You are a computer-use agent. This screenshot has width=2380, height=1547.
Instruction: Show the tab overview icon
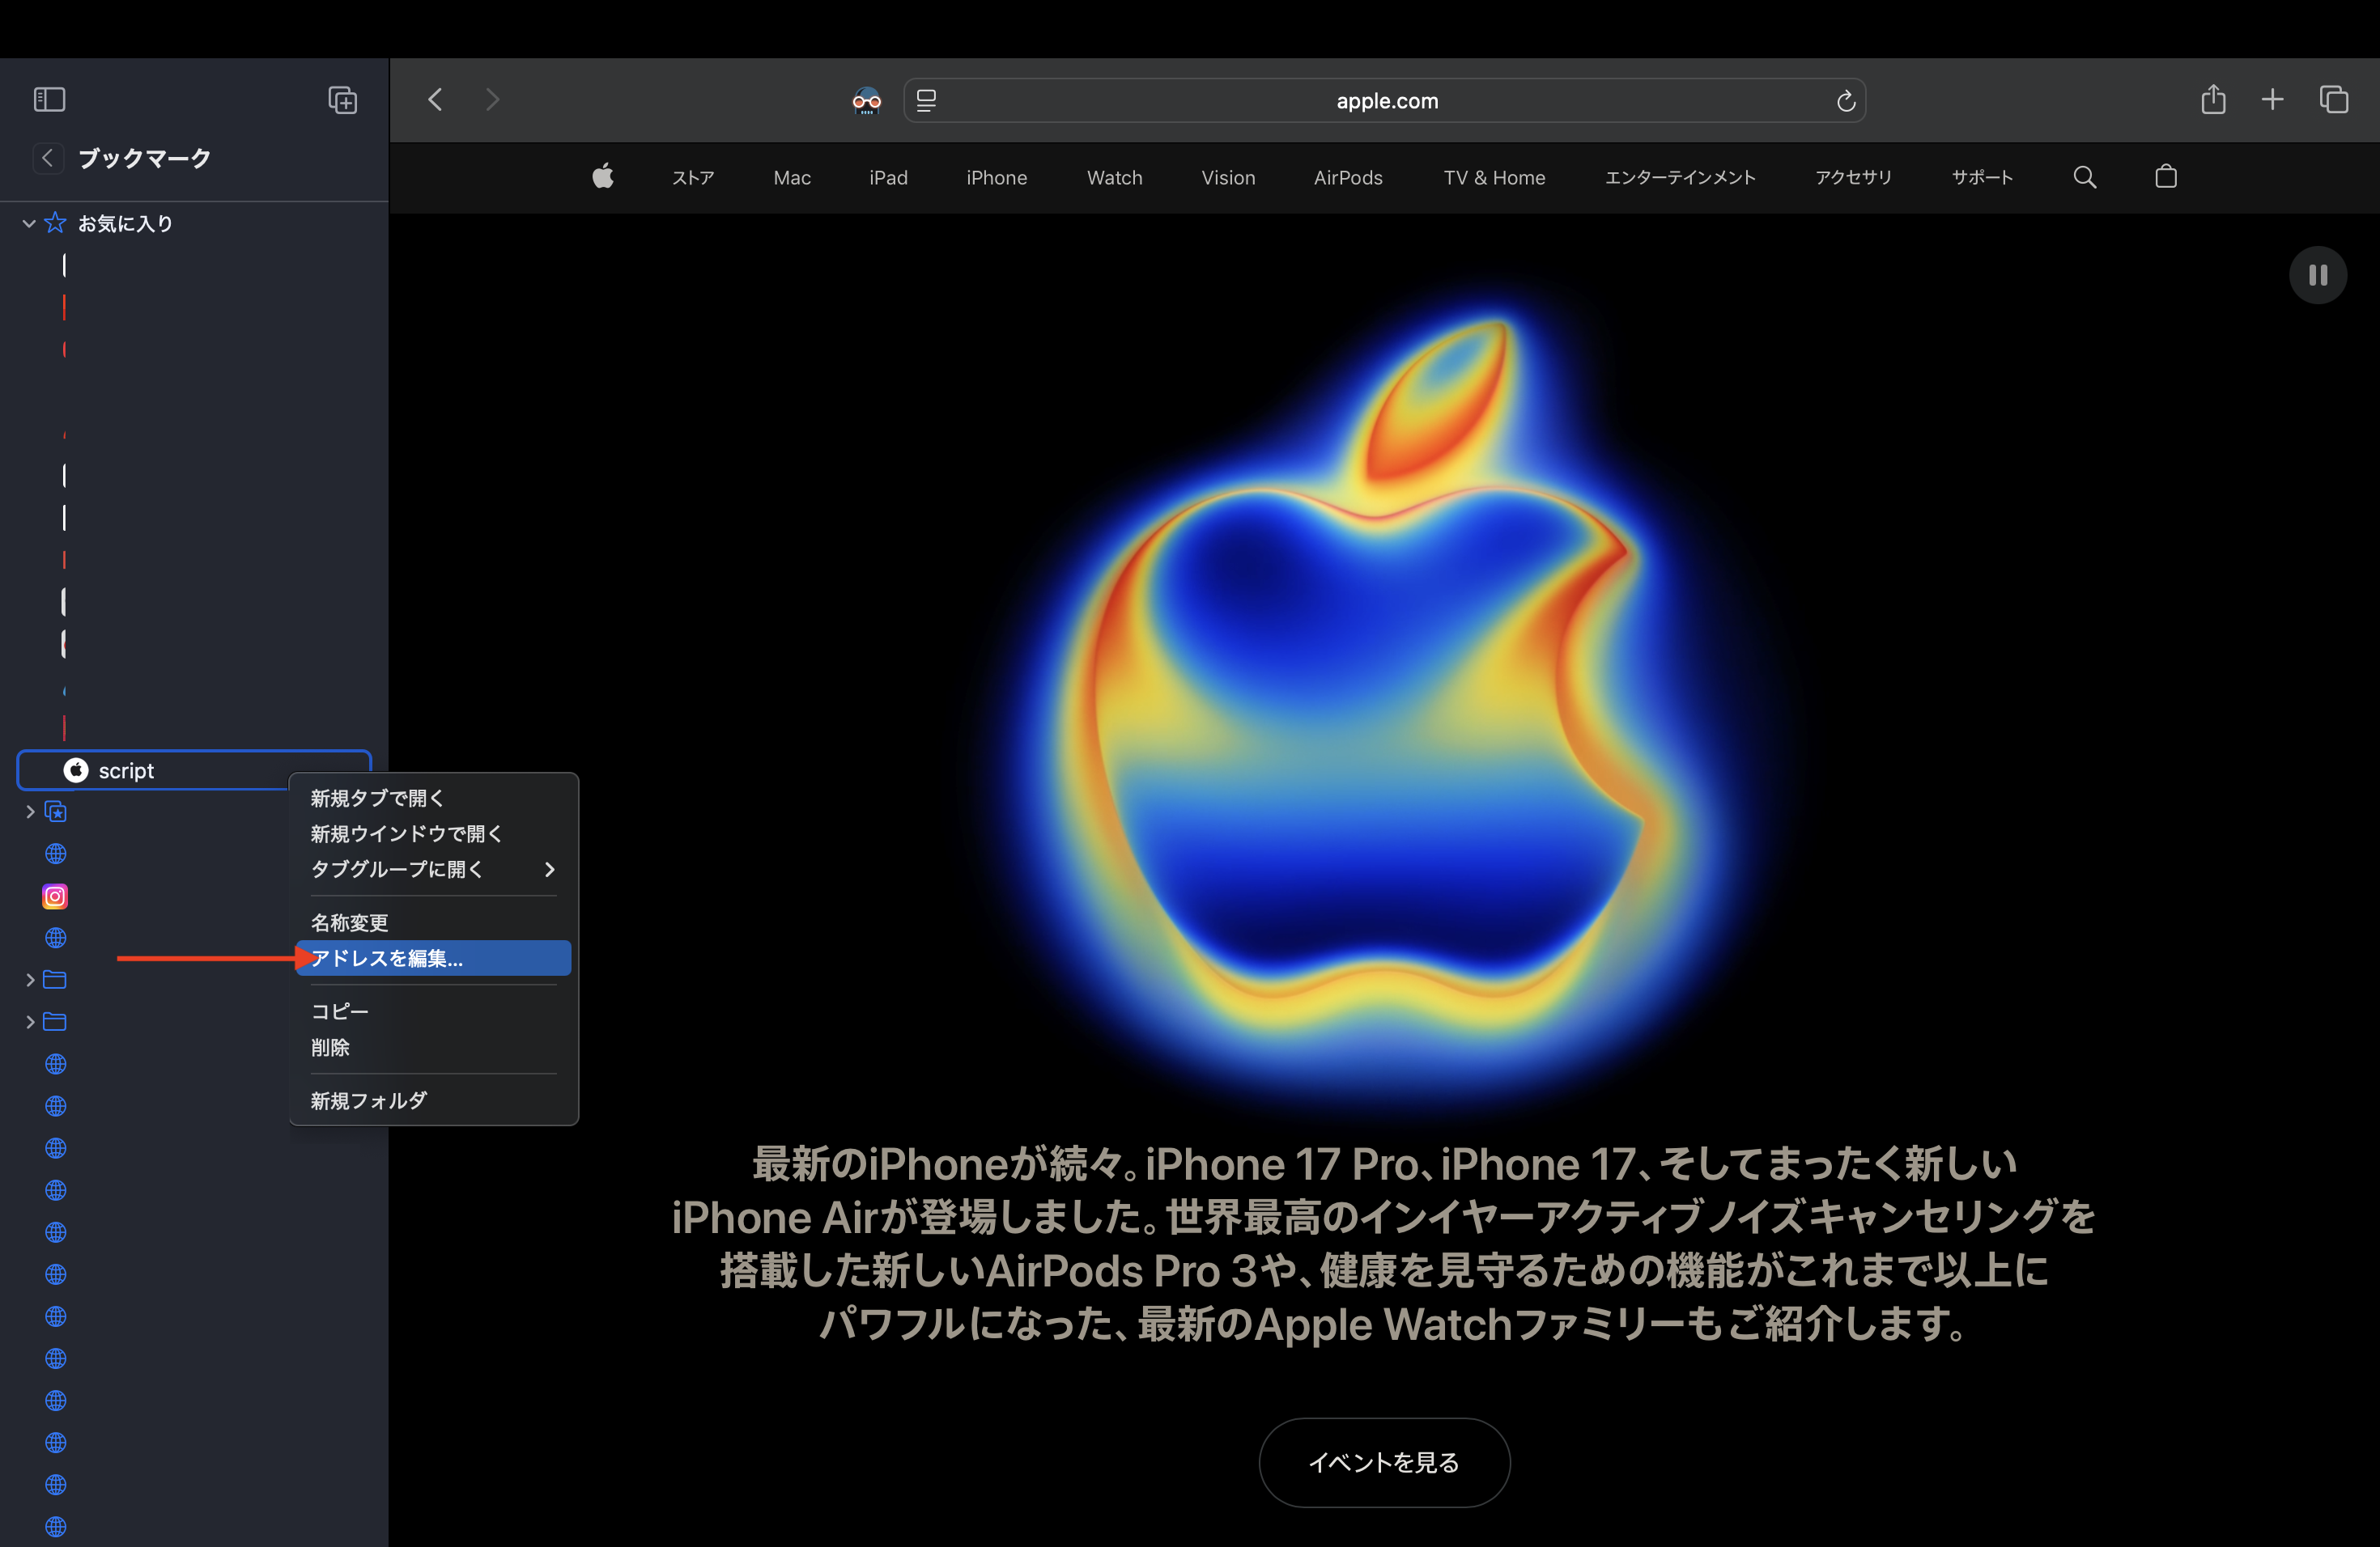tap(2333, 100)
